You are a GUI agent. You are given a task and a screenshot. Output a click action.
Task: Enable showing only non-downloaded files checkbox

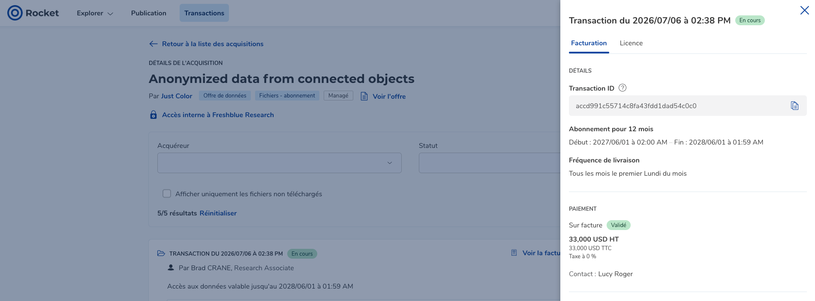pos(167,194)
